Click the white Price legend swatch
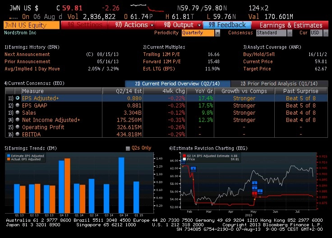The image size is (332, 238). tap(184, 159)
